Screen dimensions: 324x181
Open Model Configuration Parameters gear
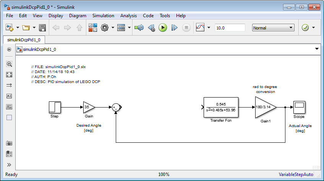[105, 28]
